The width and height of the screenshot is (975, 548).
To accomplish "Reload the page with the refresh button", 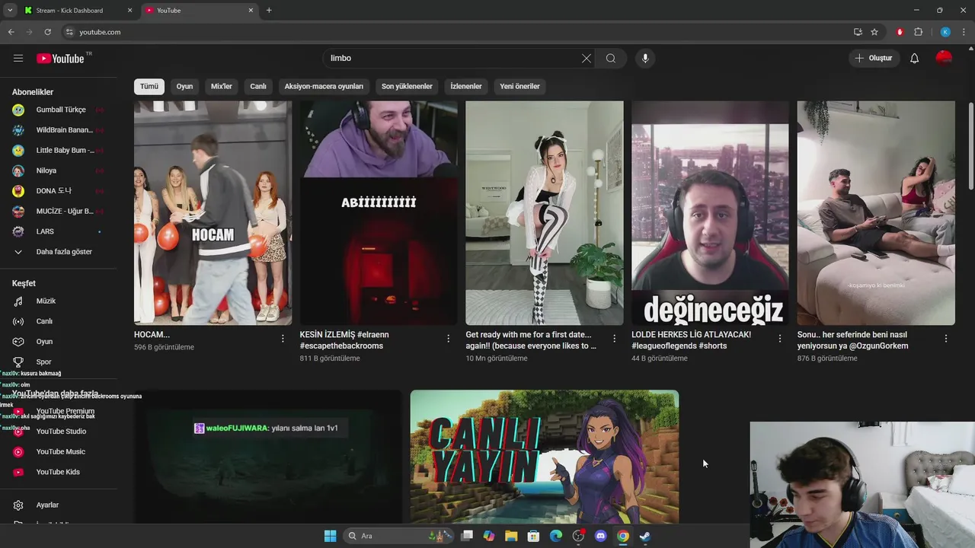I will [47, 32].
